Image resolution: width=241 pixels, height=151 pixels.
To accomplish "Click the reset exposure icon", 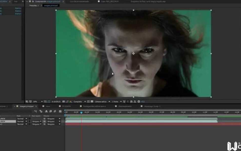I will pos(139,102).
